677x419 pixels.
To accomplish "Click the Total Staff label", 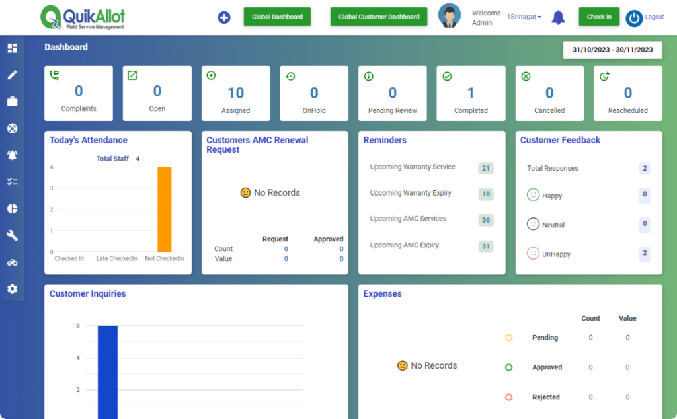I will point(112,159).
